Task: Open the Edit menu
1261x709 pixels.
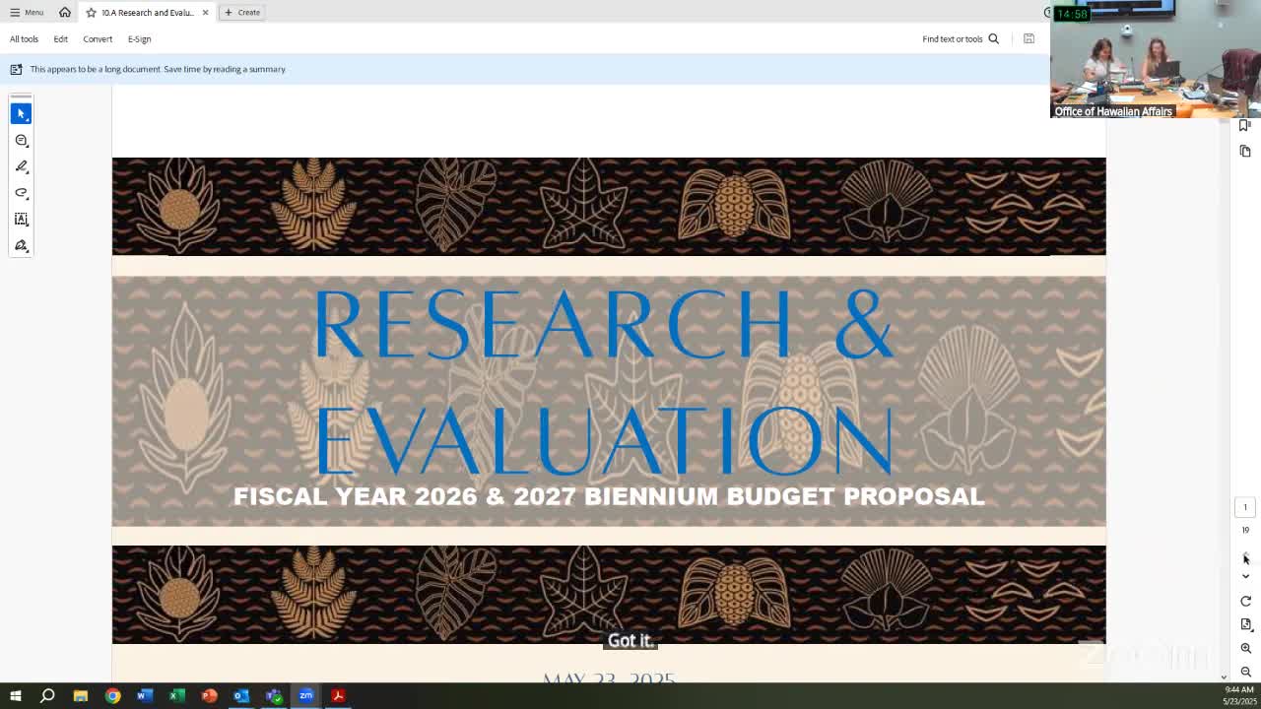Action: [60, 38]
